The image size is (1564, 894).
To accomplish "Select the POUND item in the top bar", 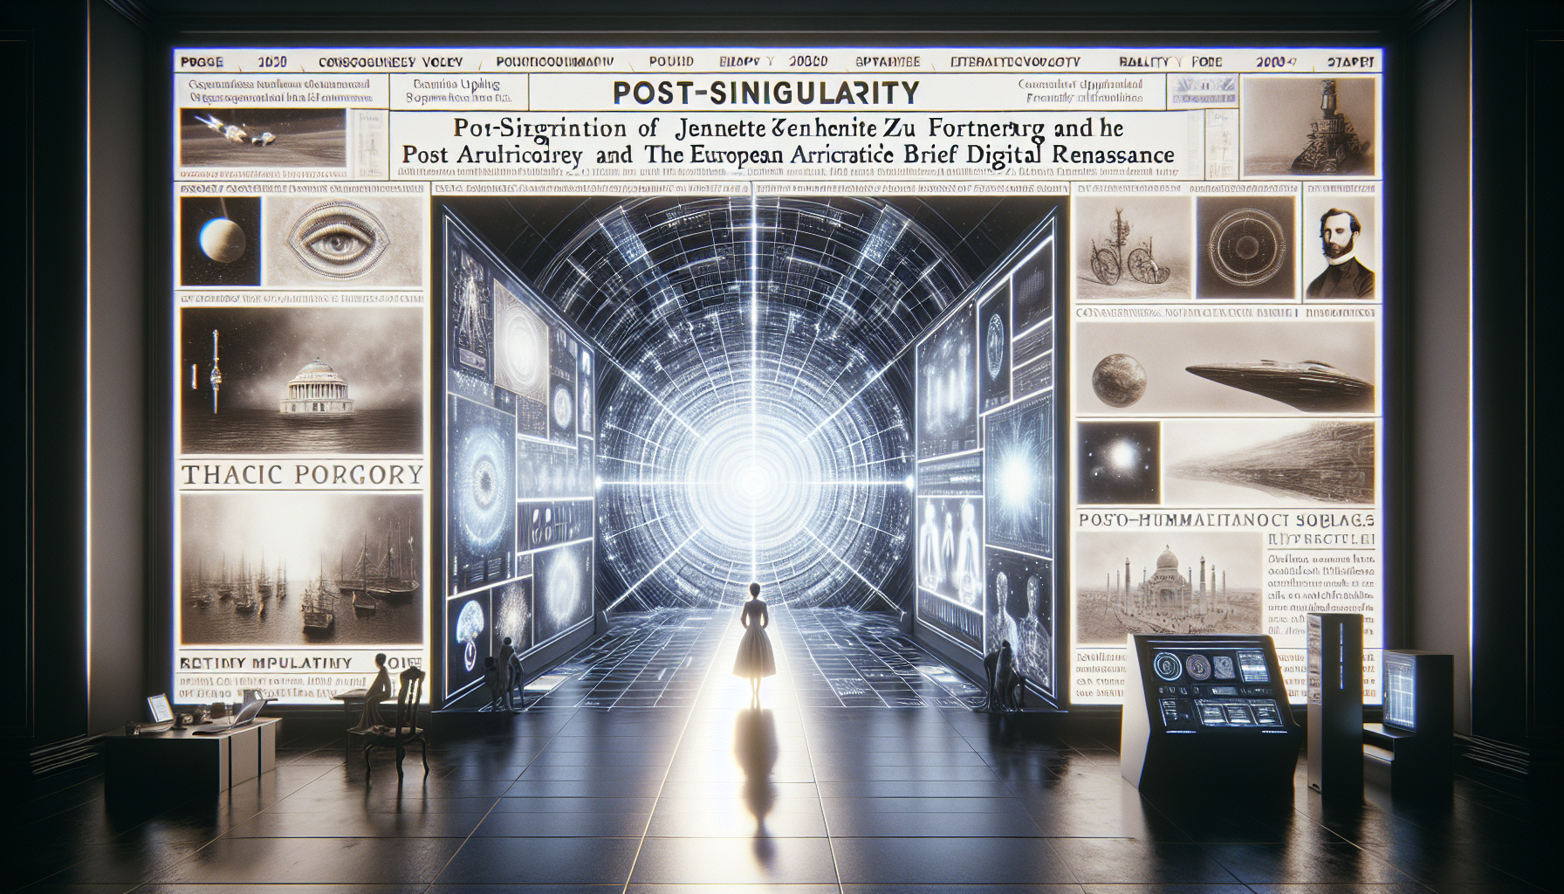I will coord(671,62).
